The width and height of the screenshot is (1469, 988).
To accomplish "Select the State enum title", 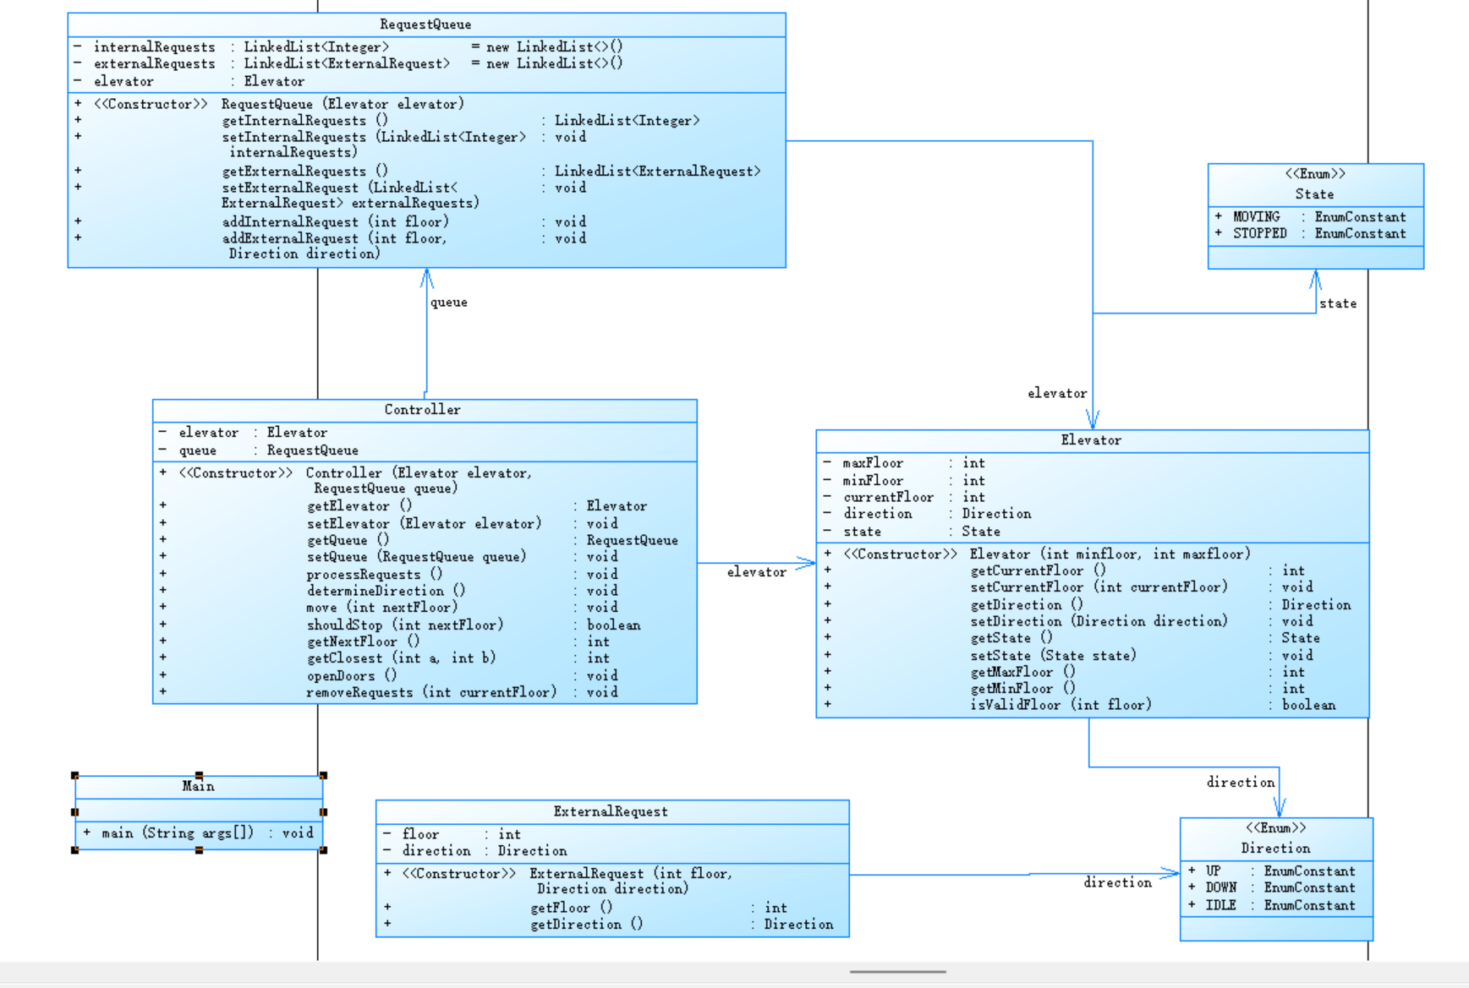I will (x=1315, y=194).
